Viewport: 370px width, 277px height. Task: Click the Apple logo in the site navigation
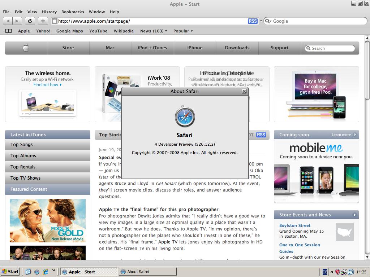click(x=26, y=48)
